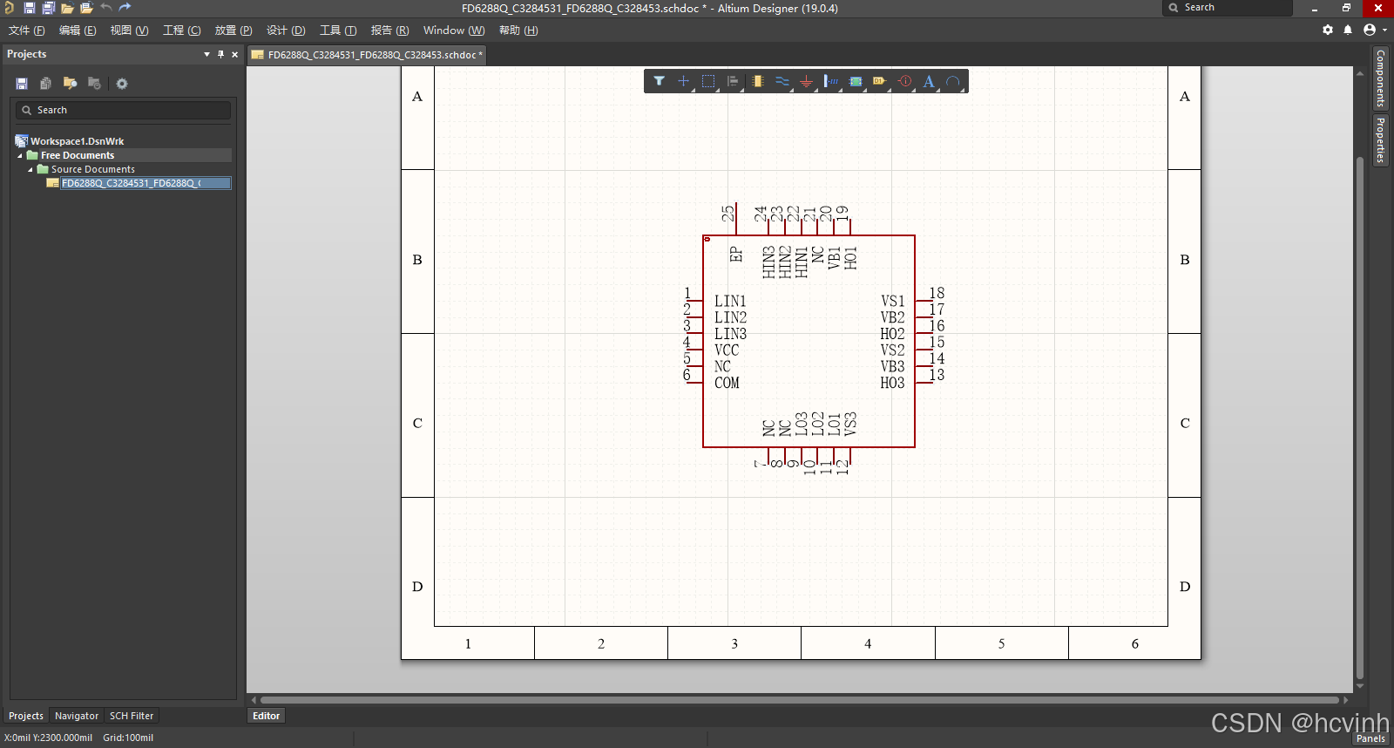Open the Align objects tool
The width and height of the screenshot is (1394, 748).
(x=733, y=81)
